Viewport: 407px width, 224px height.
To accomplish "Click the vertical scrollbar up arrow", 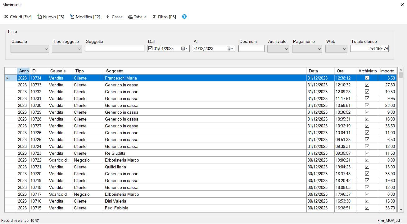I will 401,70.
